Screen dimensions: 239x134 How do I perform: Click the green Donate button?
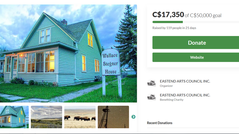pos(196,43)
